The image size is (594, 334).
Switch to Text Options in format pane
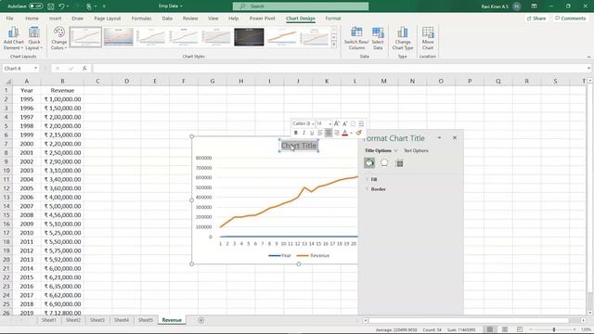tap(416, 150)
